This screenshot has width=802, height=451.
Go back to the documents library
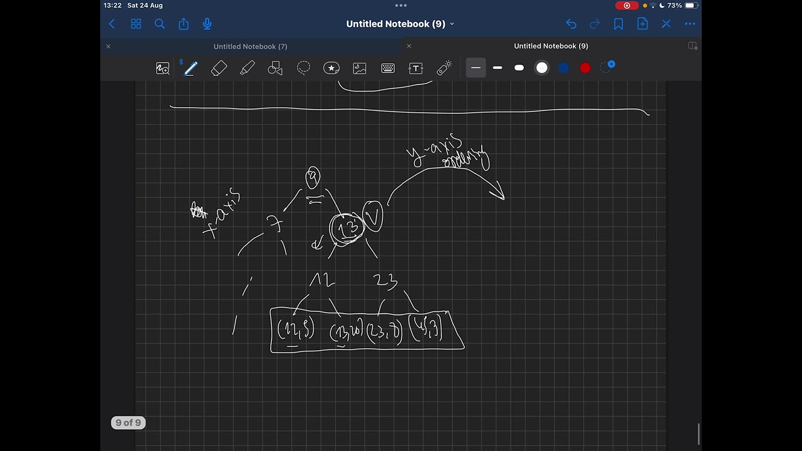coord(112,24)
